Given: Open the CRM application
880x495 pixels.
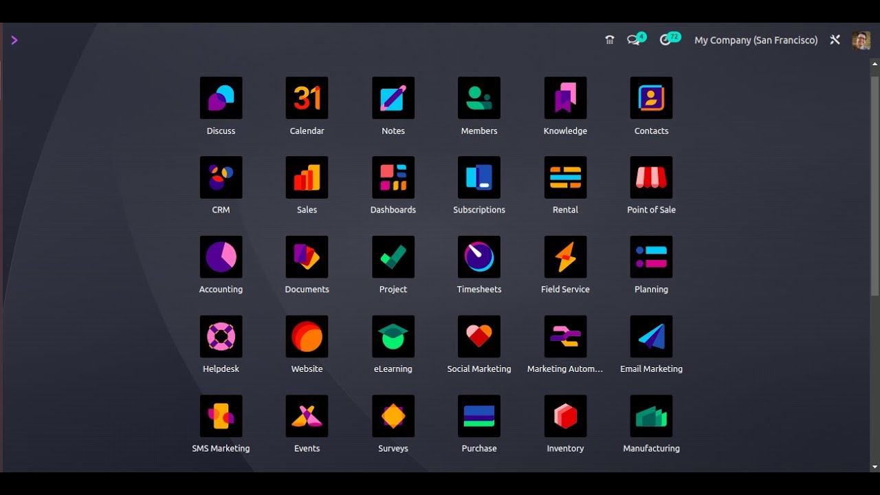Looking at the screenshot, I should coord(221,177).
